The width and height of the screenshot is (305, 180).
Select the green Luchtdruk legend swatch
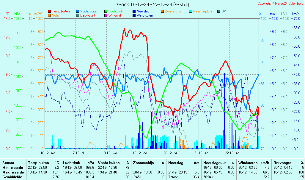(x=106, y=11)
